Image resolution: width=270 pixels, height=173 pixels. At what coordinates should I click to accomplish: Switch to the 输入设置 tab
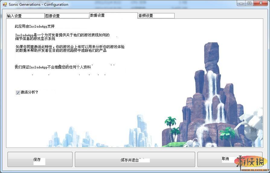click(25, 16)
